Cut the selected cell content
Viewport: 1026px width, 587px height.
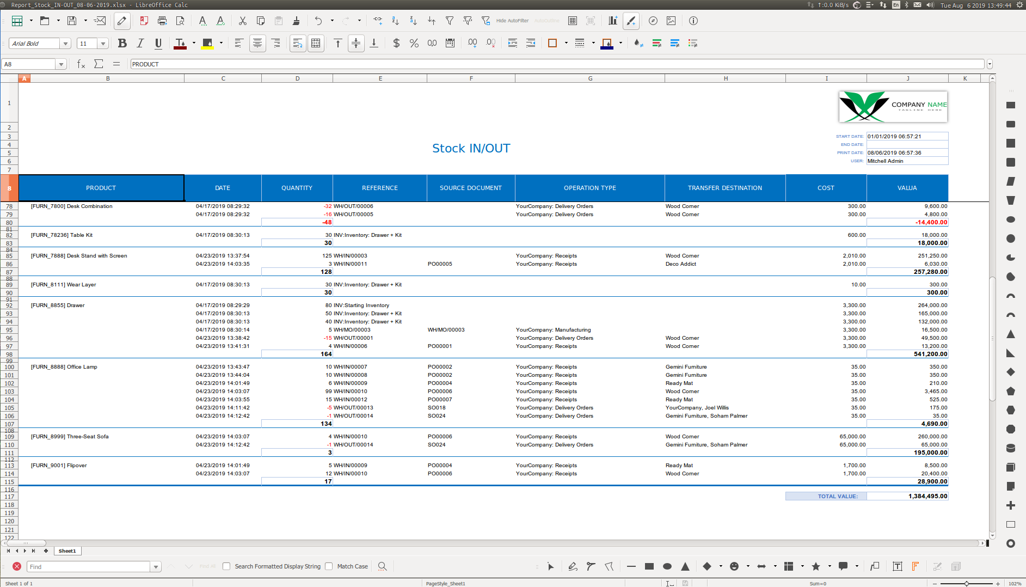(x=243, y=21)
